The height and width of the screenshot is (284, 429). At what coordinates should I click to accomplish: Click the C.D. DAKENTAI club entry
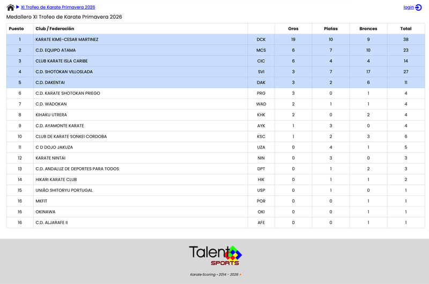point(50,83)
